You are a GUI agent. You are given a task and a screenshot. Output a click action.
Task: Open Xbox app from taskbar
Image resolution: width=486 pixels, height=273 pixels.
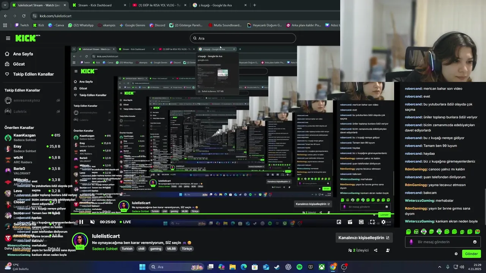click(322, 267)
